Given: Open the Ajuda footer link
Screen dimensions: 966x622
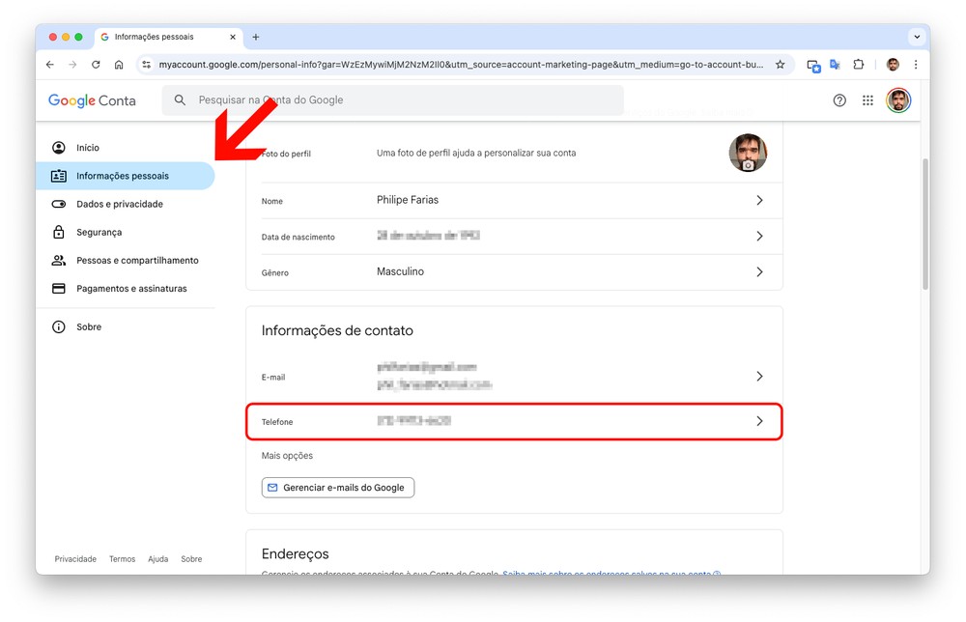Looking at the screenshot, I should [157, 559].
